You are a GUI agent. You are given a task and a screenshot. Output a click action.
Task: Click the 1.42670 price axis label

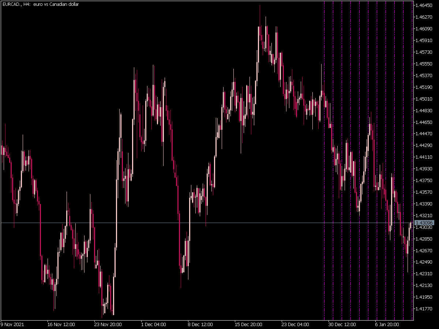point(424,250)
